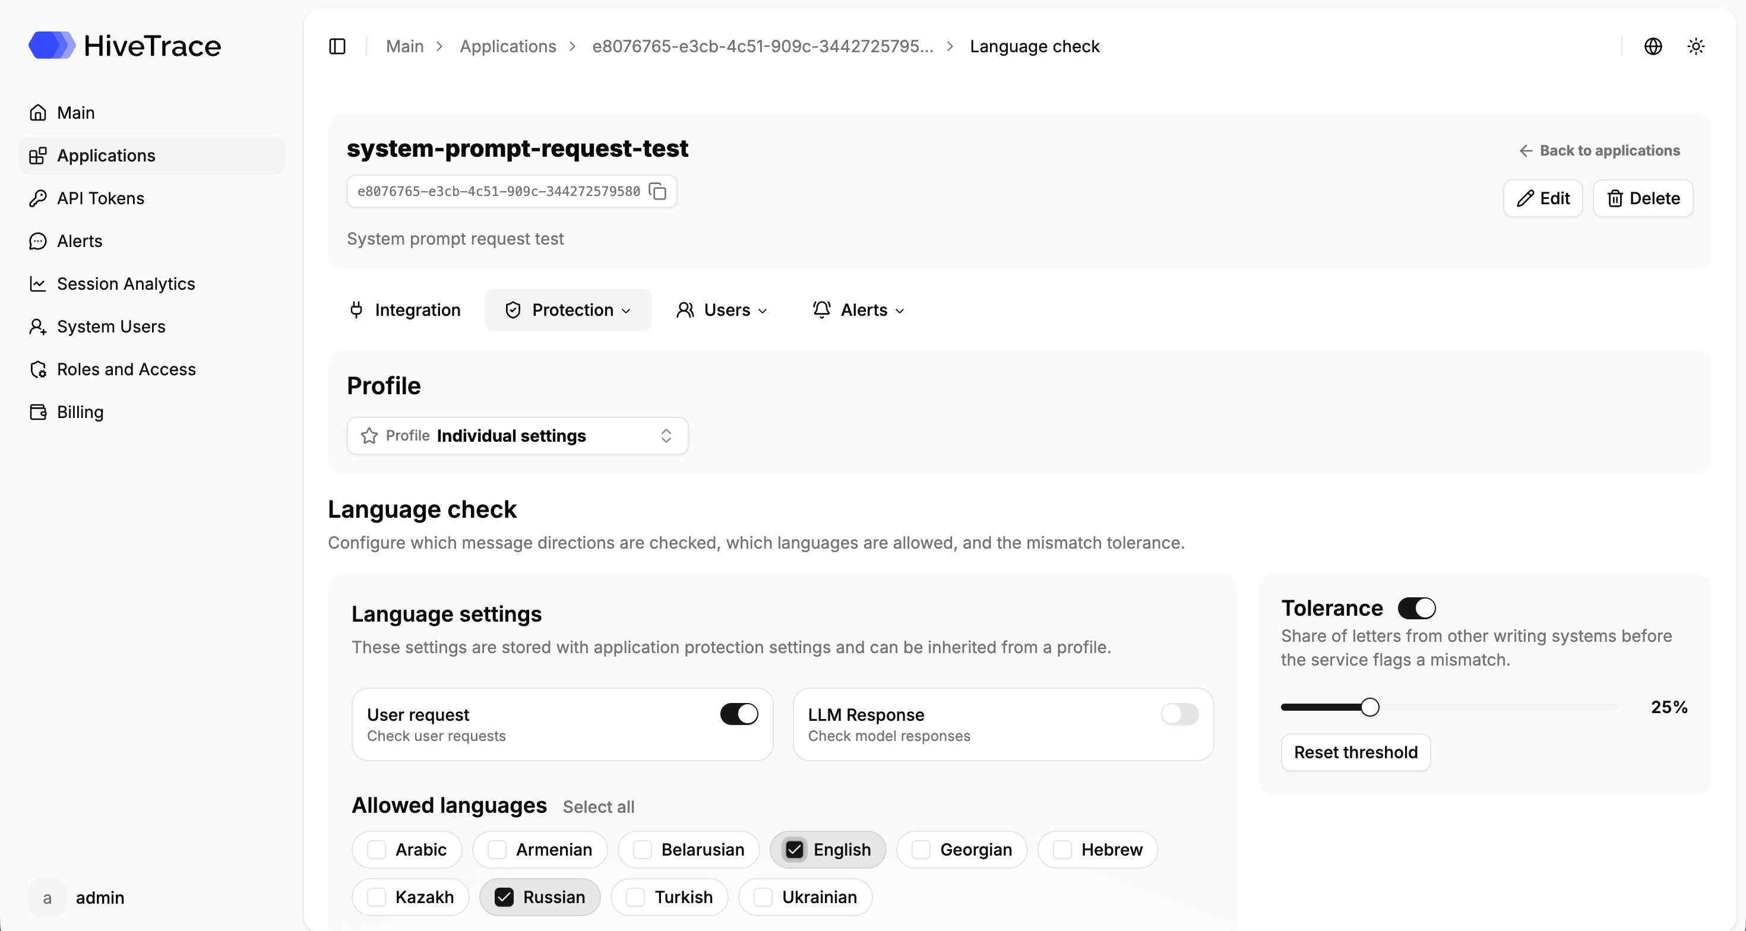The image size is (1746, 931).
Task: Uncheck the English language checkbox
Action: click(x=795, y=849)
